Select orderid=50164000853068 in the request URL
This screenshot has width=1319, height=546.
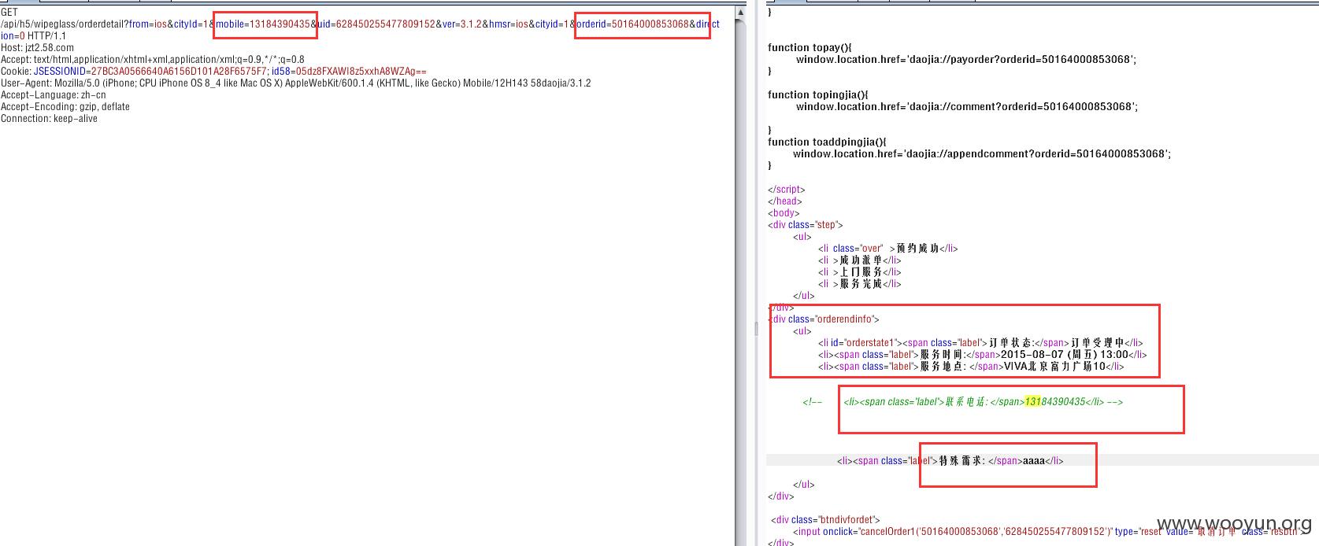[633, 24]
